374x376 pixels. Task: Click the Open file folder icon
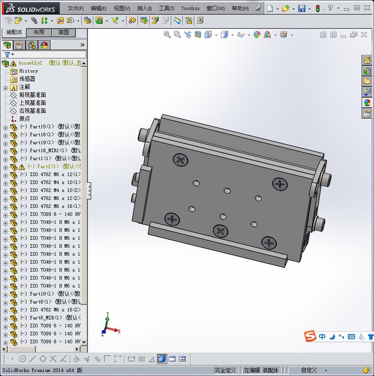point(285,8)
